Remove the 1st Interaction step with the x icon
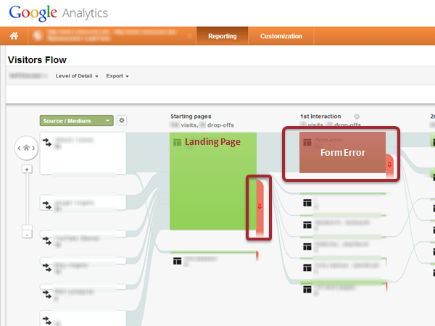This screenshot has width=435, height=326. (357, 117)
